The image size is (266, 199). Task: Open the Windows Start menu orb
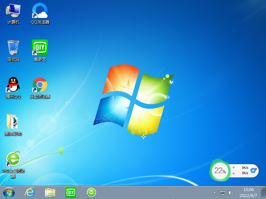point(9,192)
